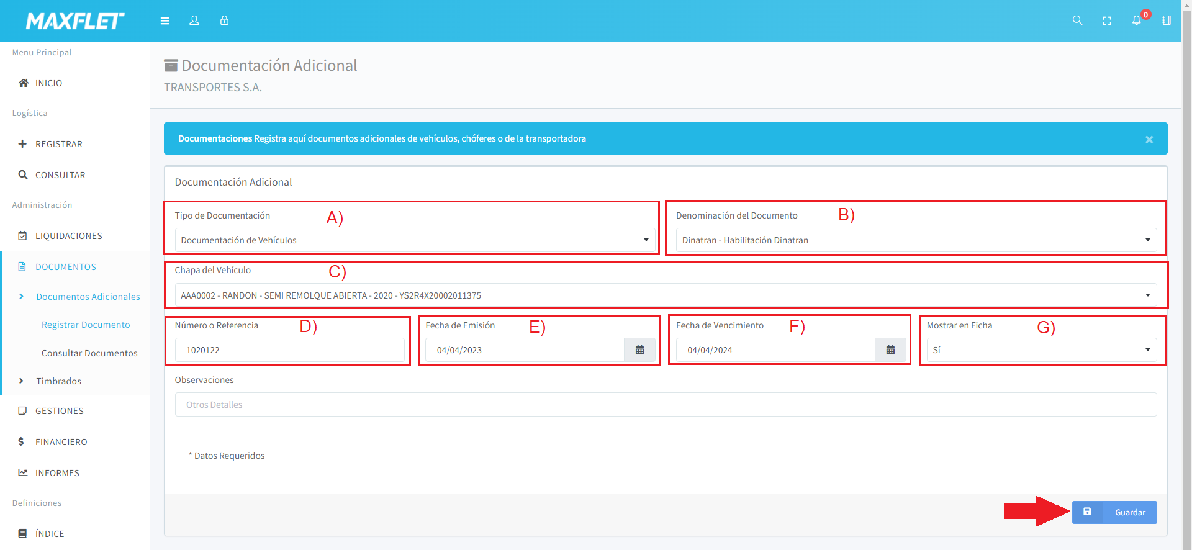
Task: Open Denominación del Documento dropdown
Action: [x=916, y=240]
